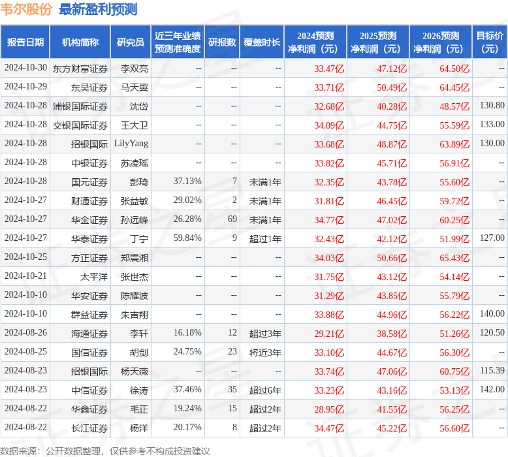Click researcher 毛正
Image resolution: width=508 pixels, height=457 pixels.
click(x=139, y=409)
